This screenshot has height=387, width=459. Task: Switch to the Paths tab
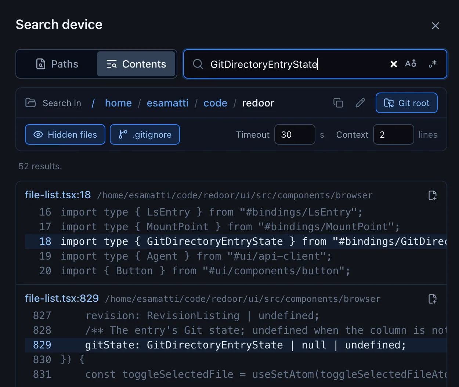57,64
